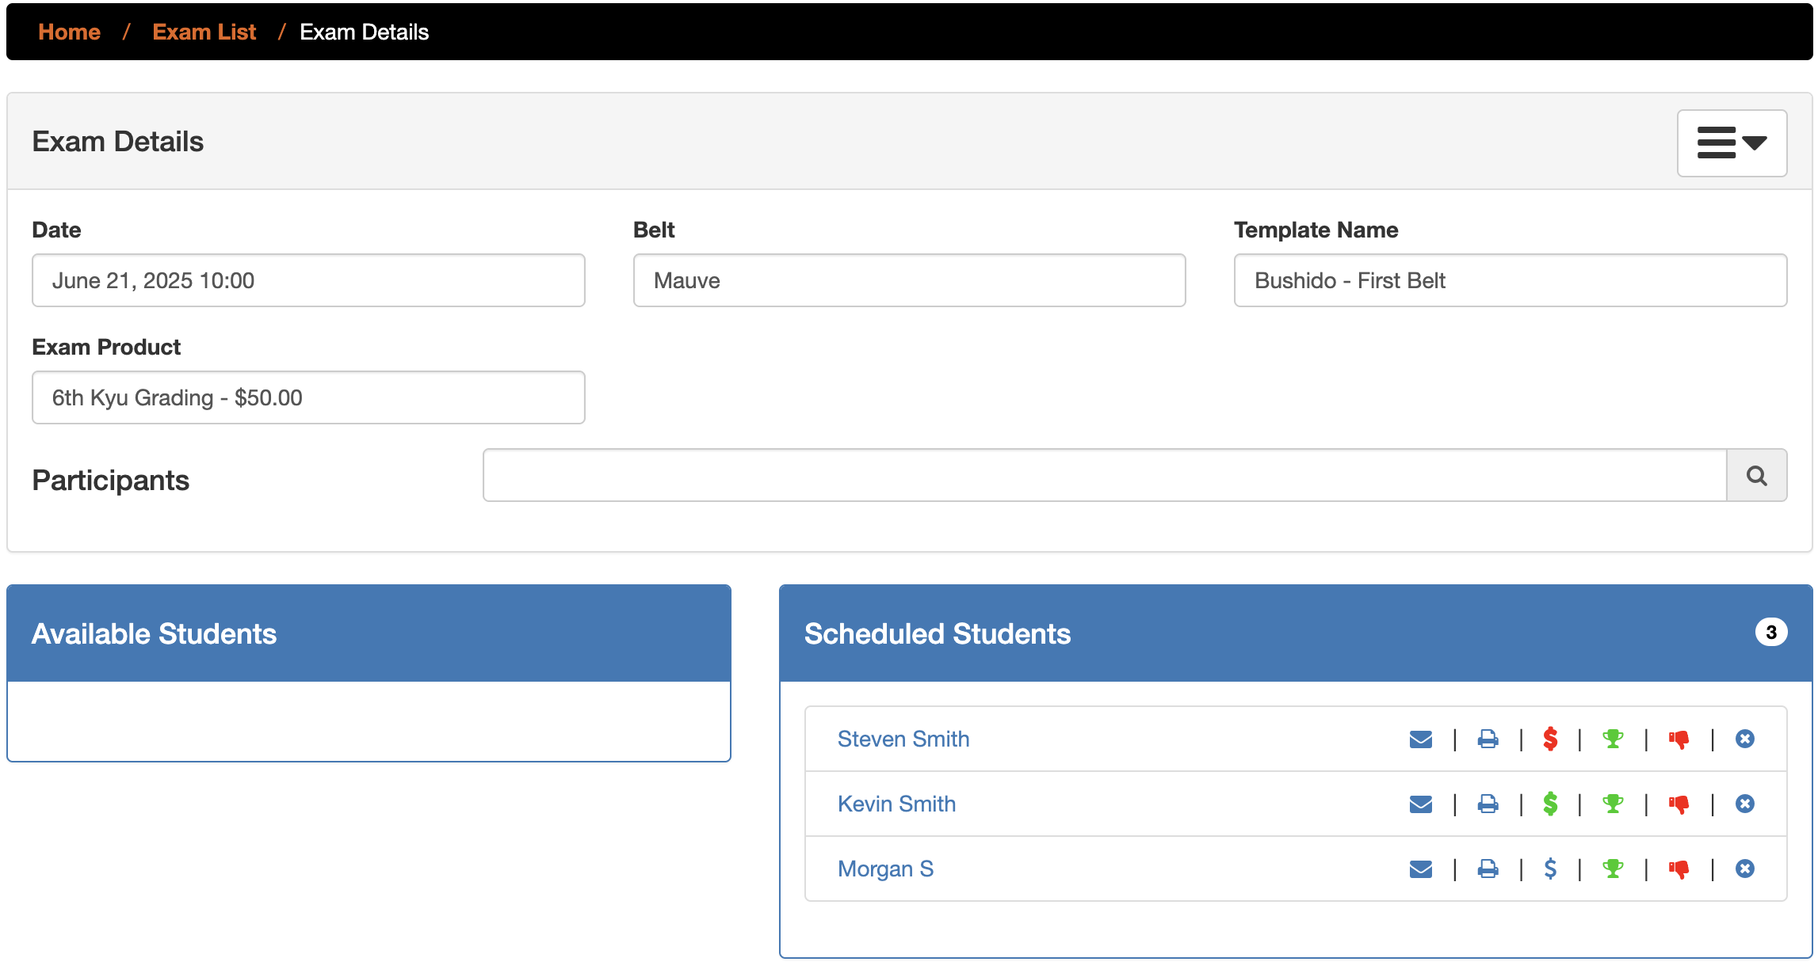The height and width of the screenshot is (977, 1818).
Task: Click trophy pass icon for Morgan S
Action: tap(1612, 869)
